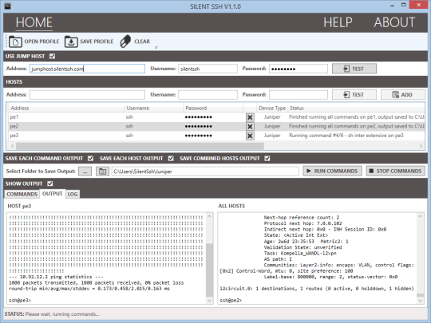Click the ssh@pe2> prompt in all hosts output

(x=231, y=301)
